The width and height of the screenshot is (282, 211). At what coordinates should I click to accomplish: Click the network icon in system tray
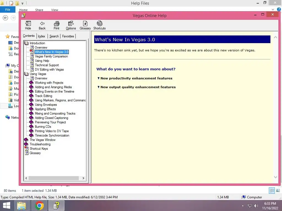[x=250, y=206]
